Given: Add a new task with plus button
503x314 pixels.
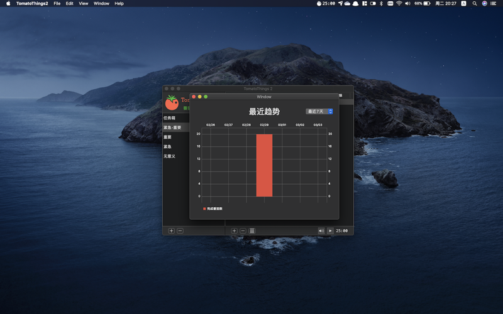Looking at the screenshot, I should tap(234, 230).
